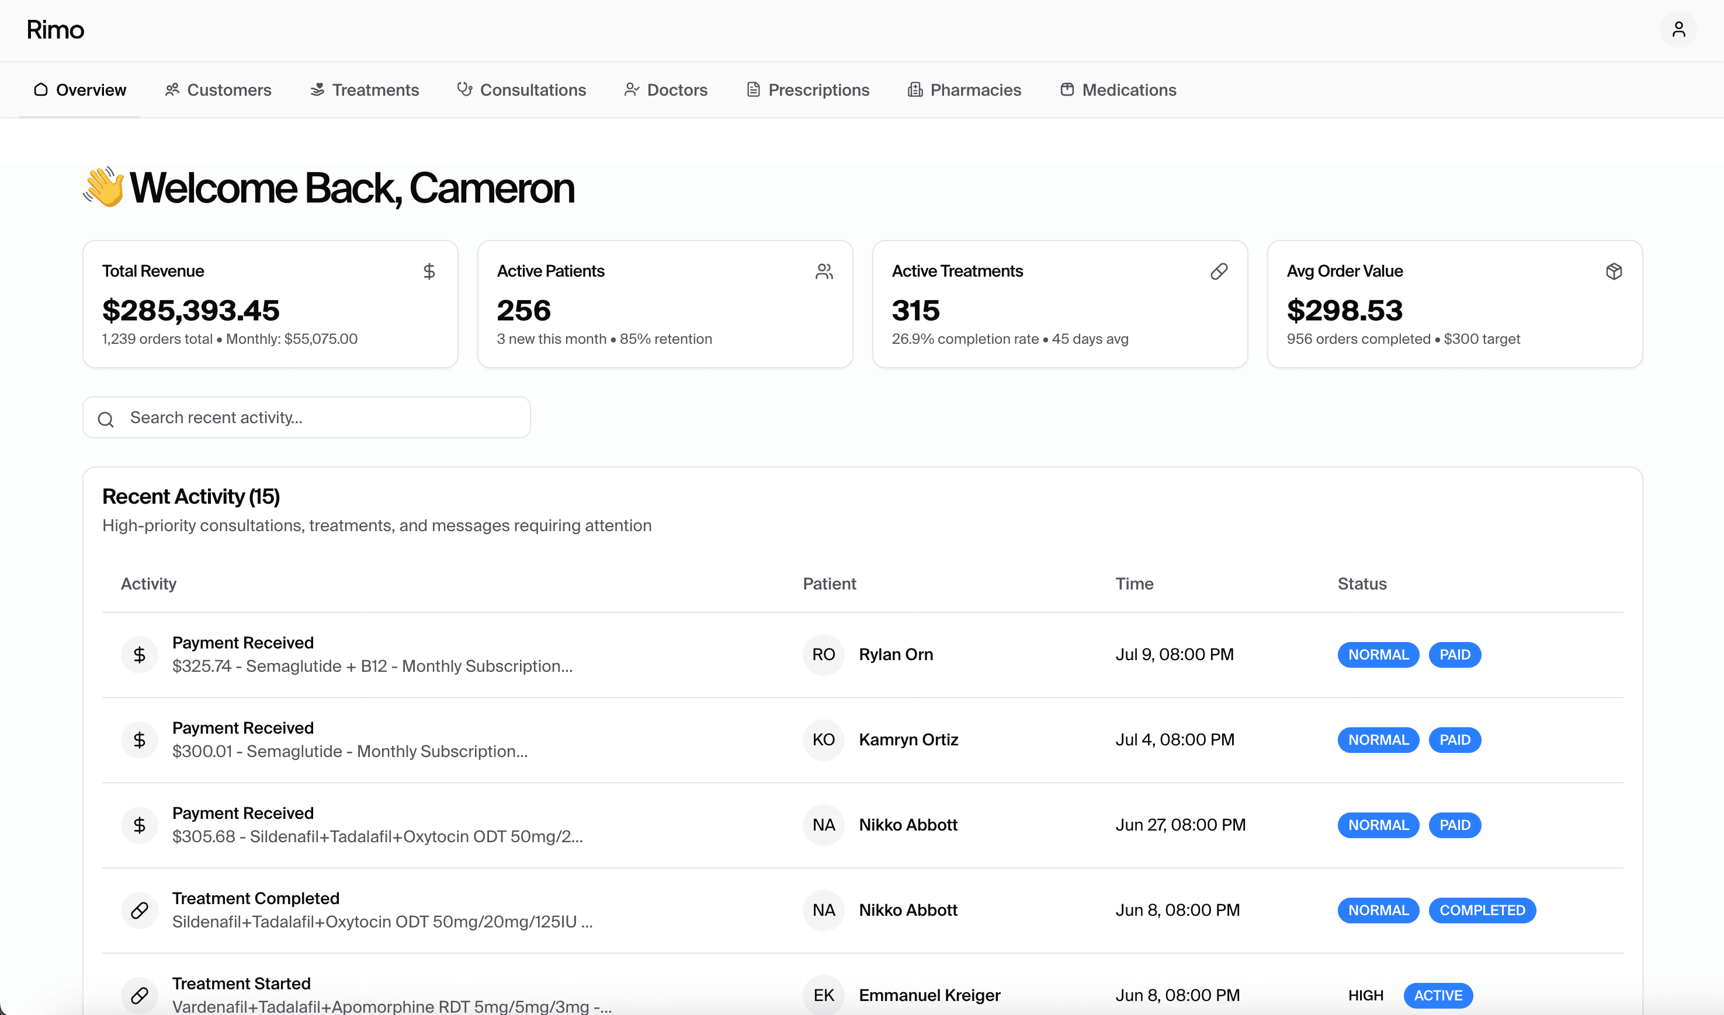Image resolution: width=1724 pixels, height=1015 pixels.
Task: Open patient Rylan Orn
Action: click(896, 654)
